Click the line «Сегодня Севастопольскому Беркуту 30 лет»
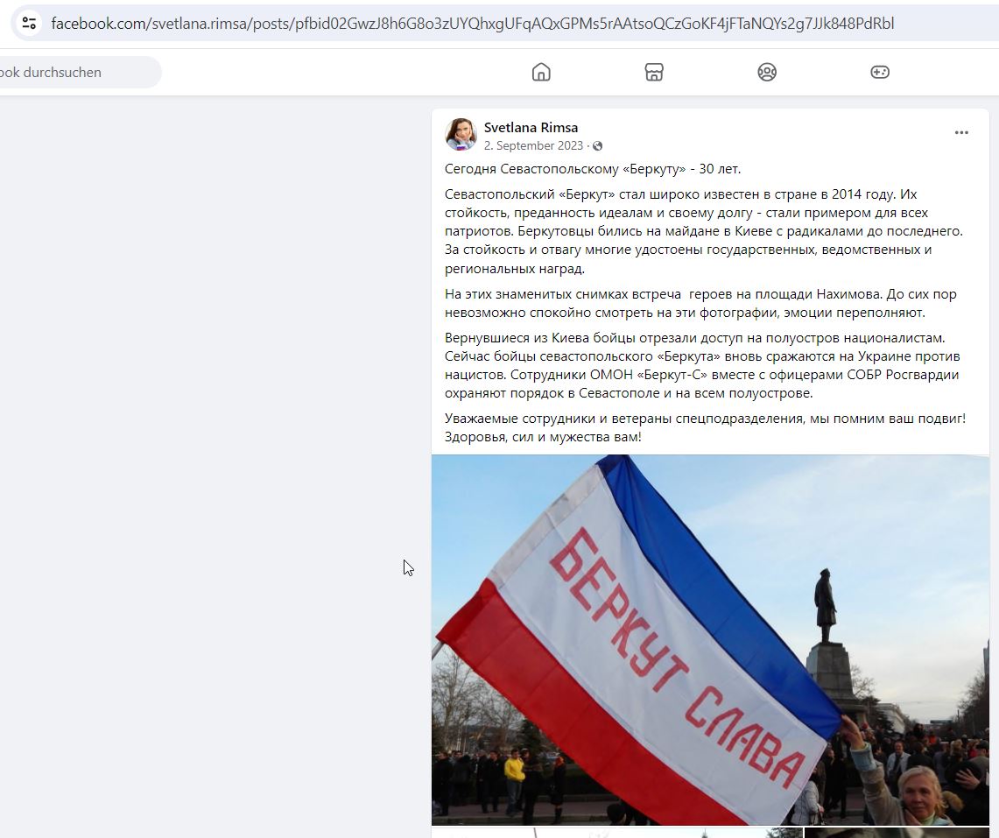Viewport: 999px width, 838px height. pos(593,169)
